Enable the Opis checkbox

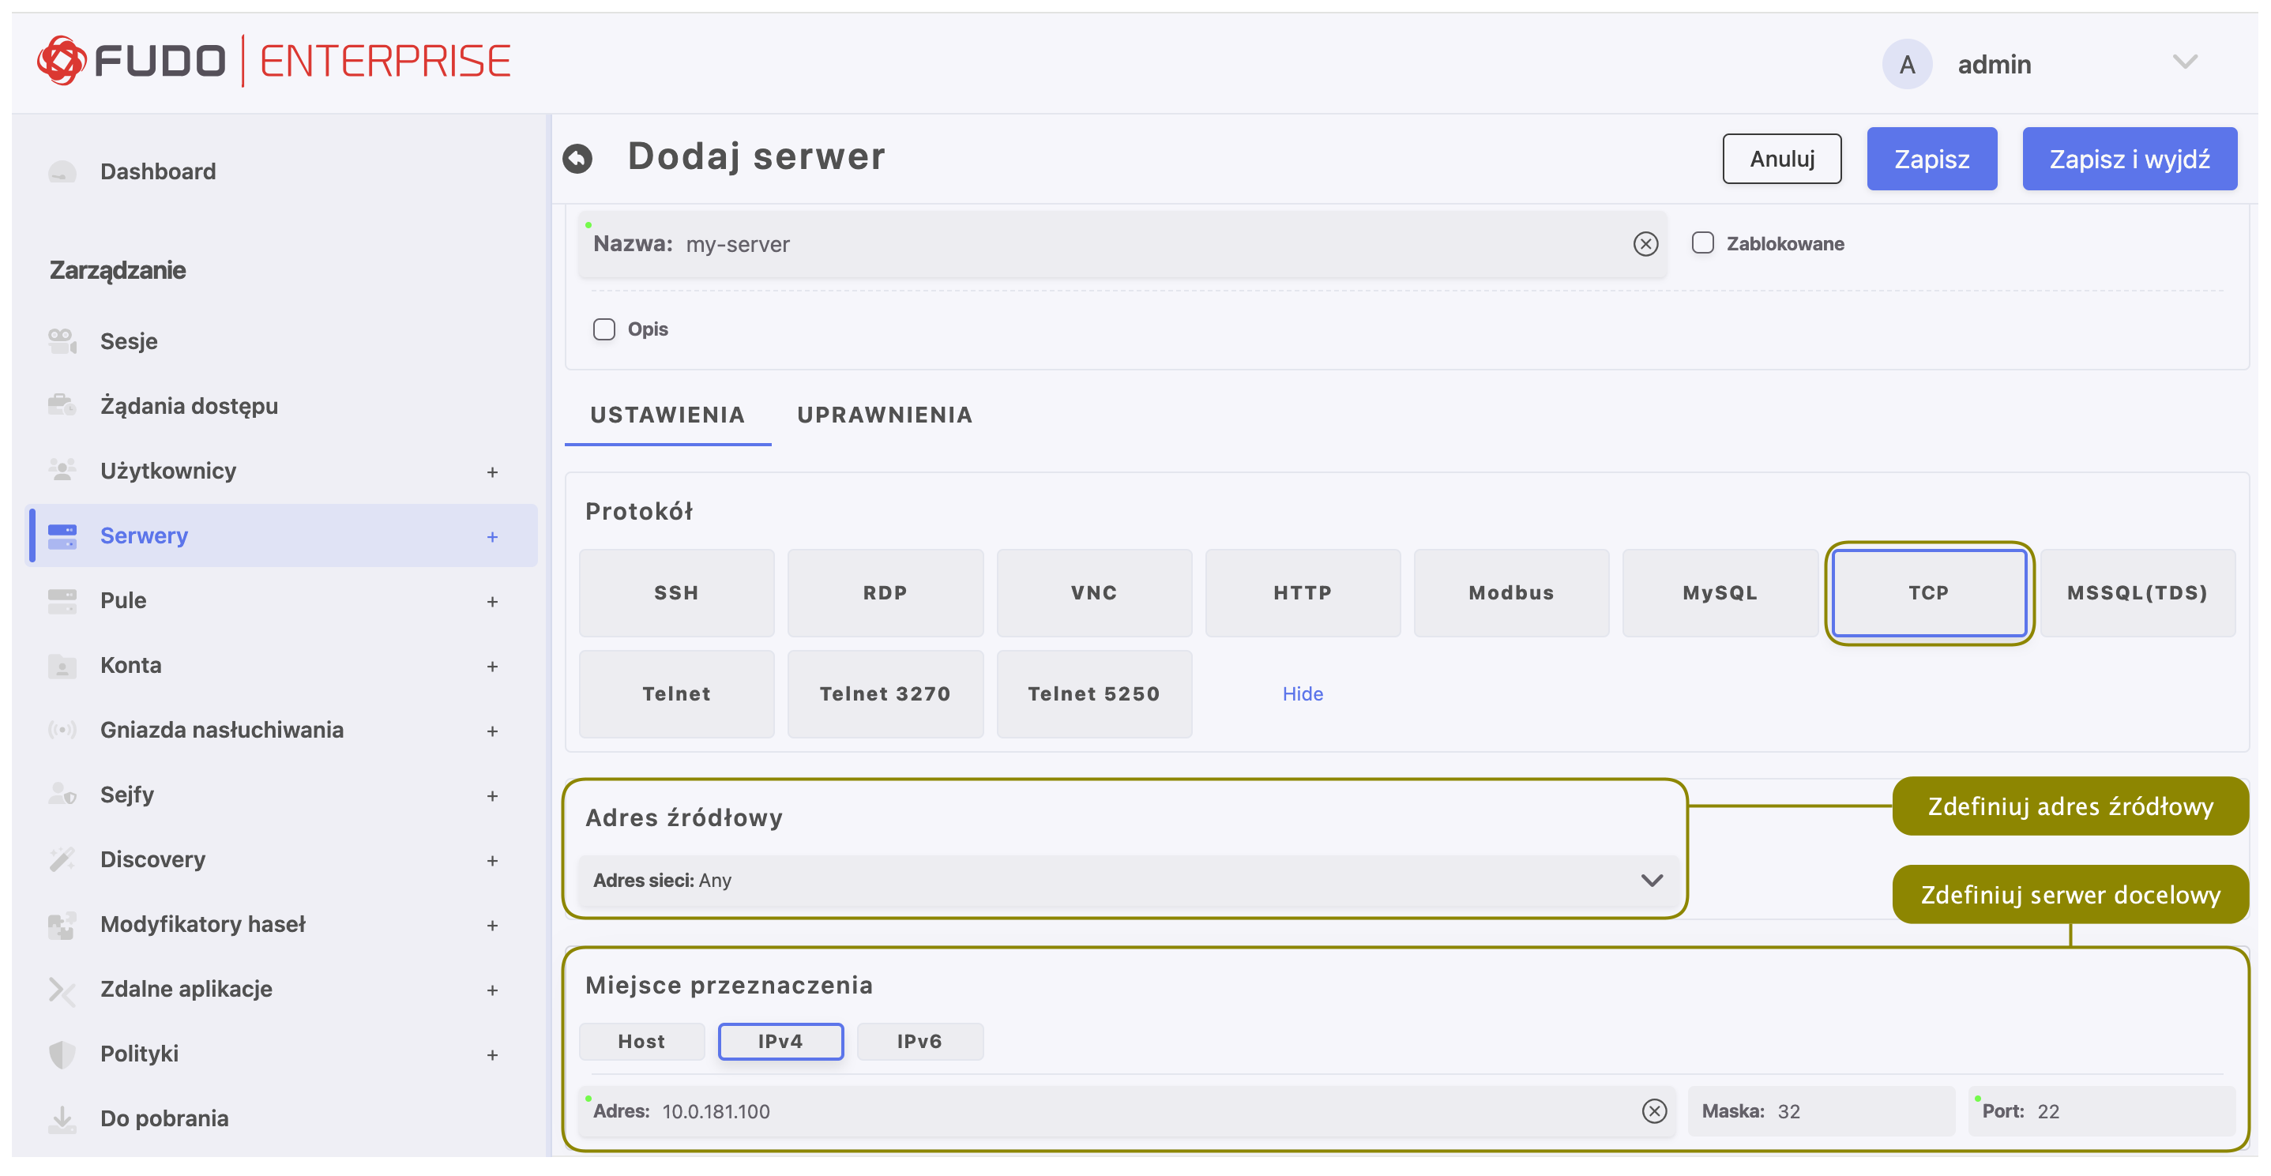604,329
